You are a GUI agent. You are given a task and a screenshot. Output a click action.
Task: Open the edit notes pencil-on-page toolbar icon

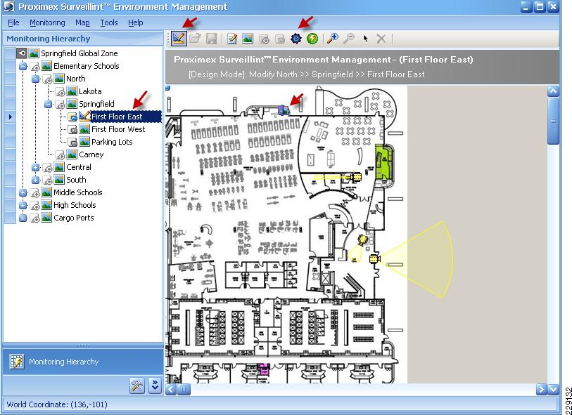point(231,39)
